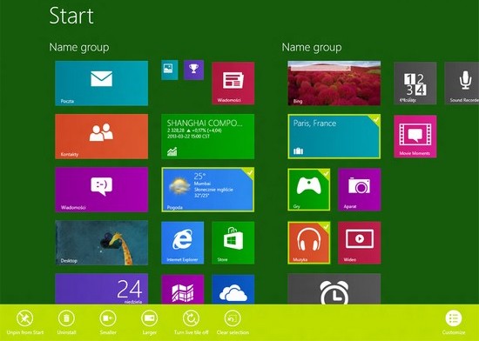This screenshot has height=341, width=479.
Task: Open the Movie Moments tile
Action: [415, 137]
